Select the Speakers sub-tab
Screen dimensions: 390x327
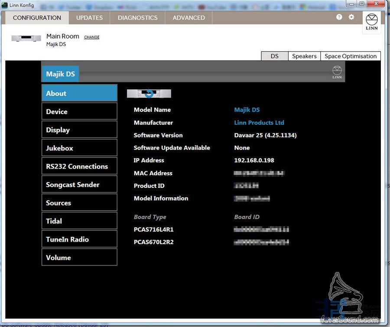pyautogui.click(x=304, y=56)
